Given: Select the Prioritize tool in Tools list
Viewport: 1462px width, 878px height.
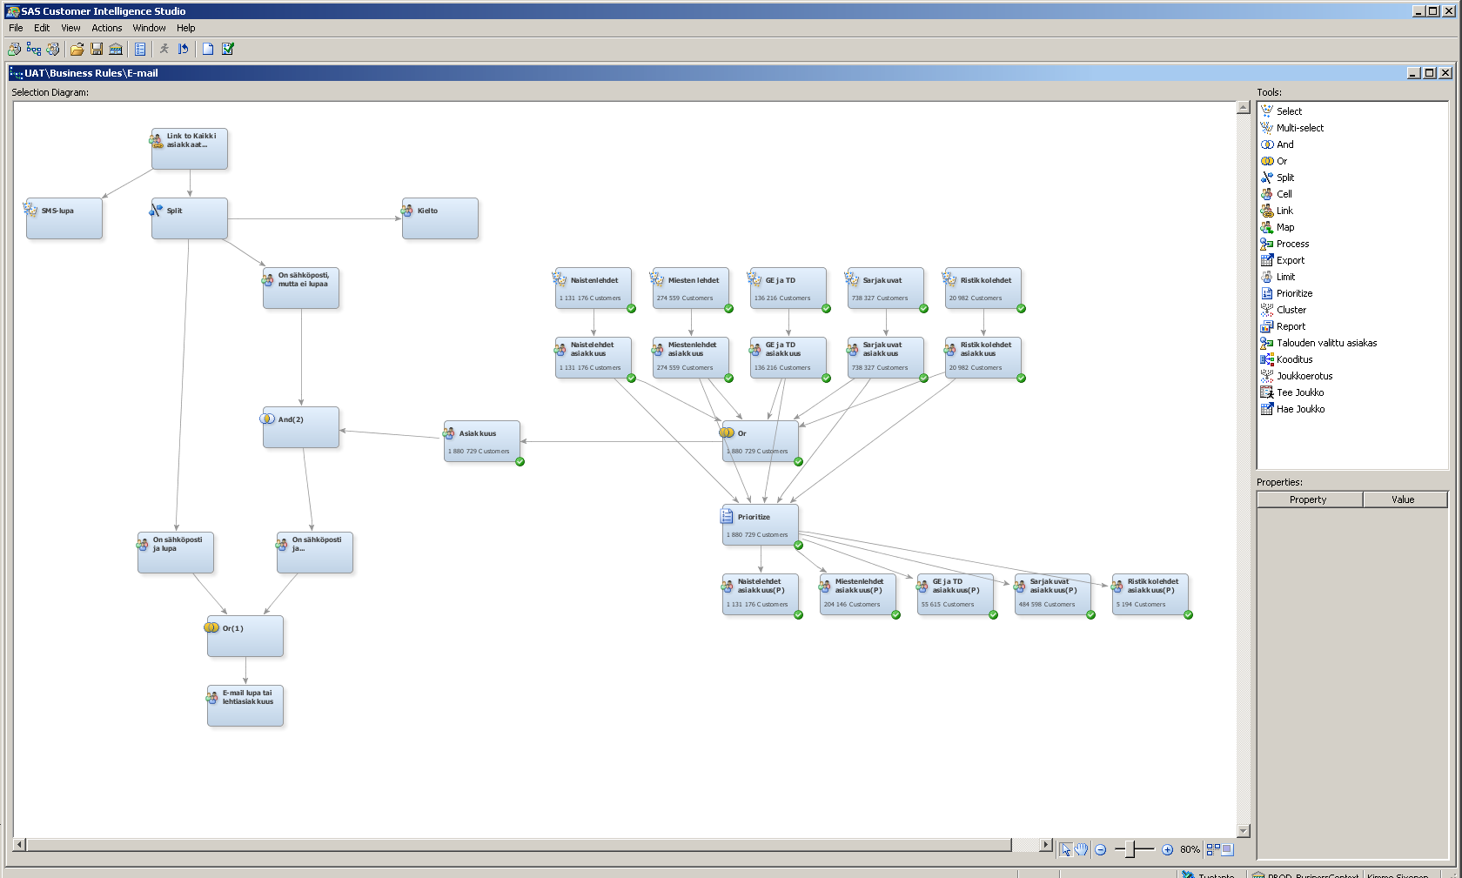Looking at the screenshot, I should tap(1294, 293).
